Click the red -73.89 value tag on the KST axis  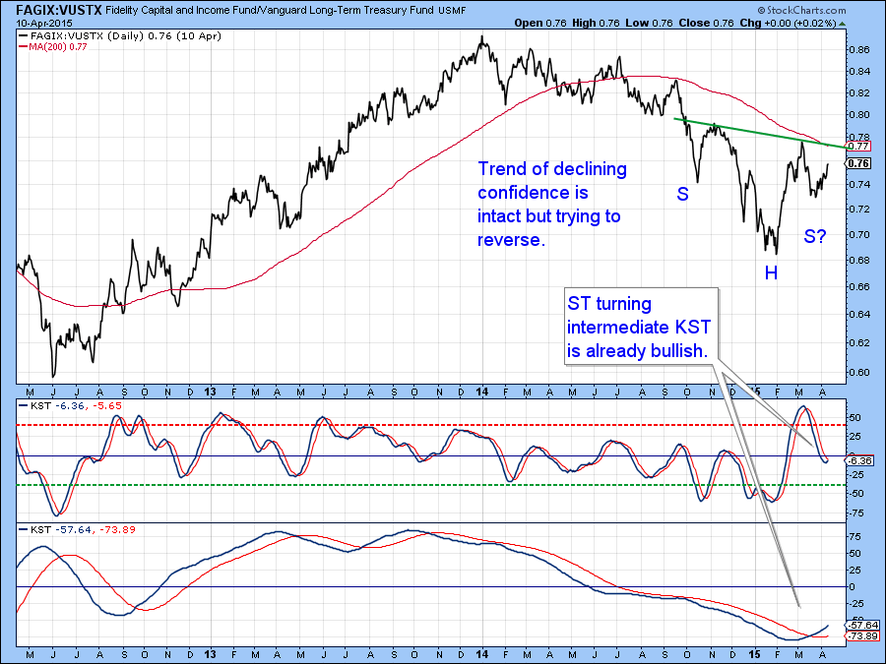[x=861, y=635]
